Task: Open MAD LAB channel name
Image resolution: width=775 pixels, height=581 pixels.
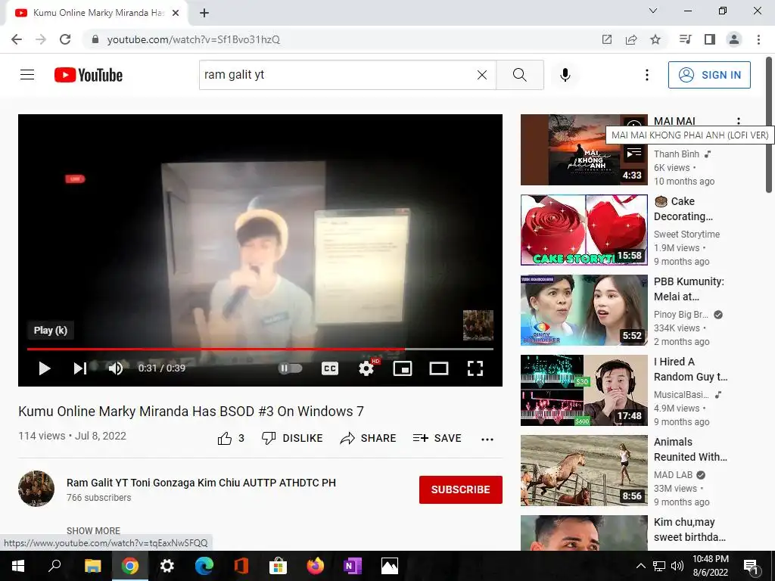Action: tap(673, 475)
